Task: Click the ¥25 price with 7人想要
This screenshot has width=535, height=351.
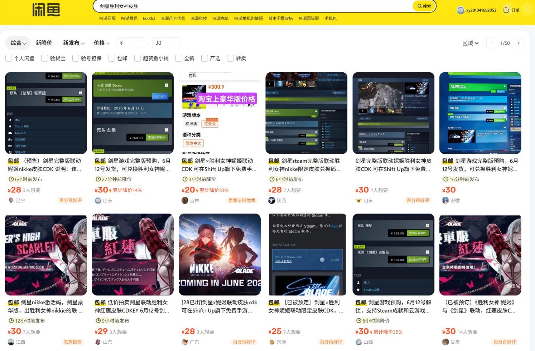Action: (x=275, y=331)
